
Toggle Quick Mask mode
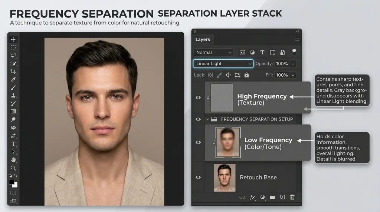click(13, 193)
